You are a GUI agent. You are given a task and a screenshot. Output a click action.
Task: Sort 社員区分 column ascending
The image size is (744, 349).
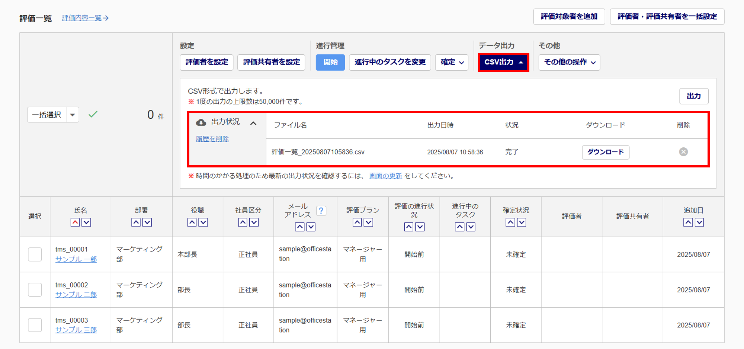coord(243,222)
